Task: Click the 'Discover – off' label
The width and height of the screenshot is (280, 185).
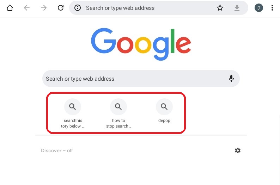Action: pyautogui.click(x=57, y=150)
